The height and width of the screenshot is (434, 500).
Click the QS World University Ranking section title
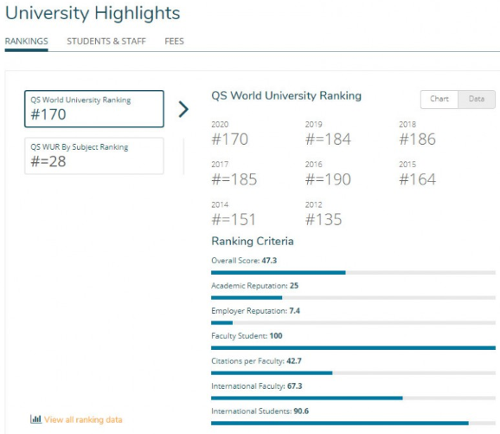286,96
